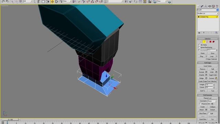Click the Rectangular Selection Region icon
Screen dimensions: 220x124
(43, 1)
